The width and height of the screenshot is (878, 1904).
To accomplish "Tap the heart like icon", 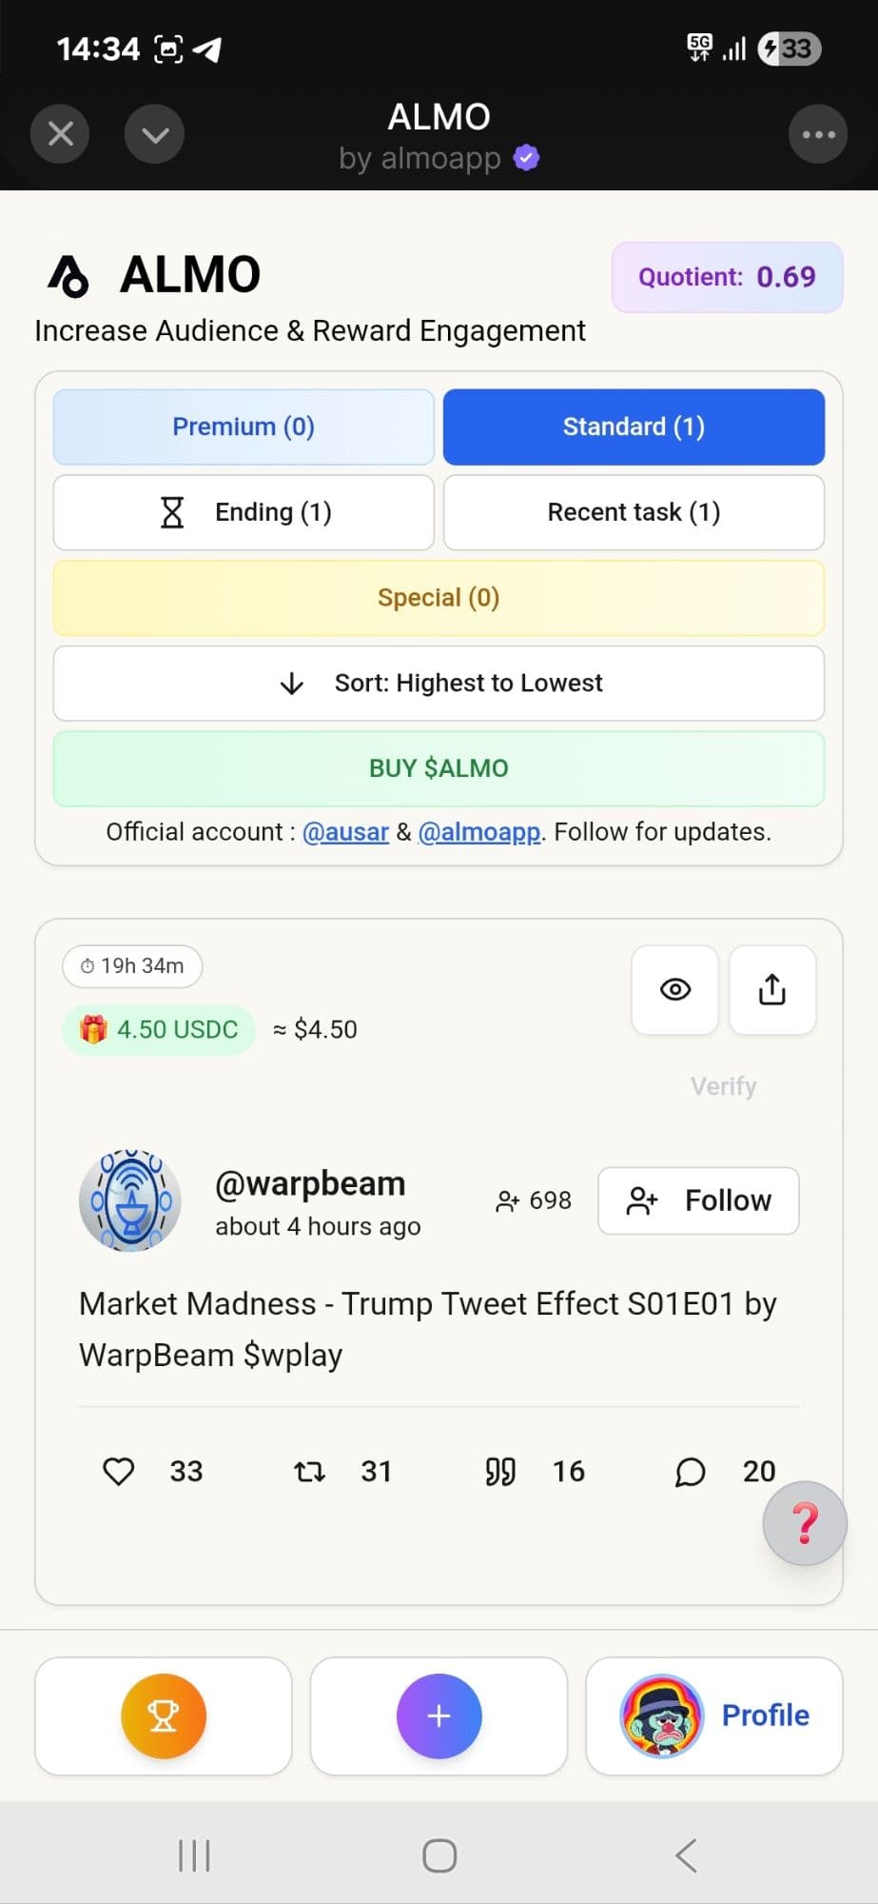I will point(119,1472).
